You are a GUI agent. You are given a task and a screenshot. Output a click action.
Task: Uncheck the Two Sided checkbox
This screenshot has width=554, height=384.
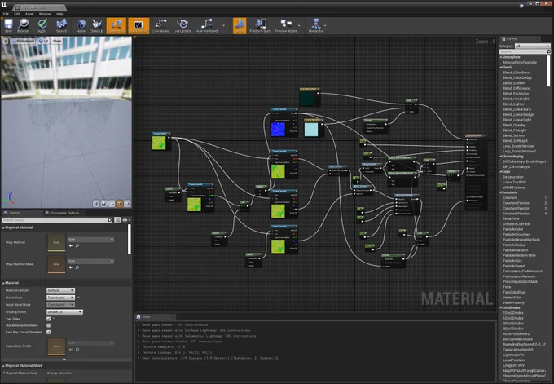click(48, 319)
